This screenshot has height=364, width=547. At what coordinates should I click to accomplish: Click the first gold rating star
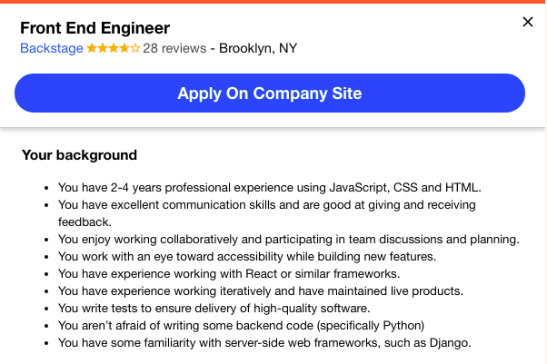(x=92, y=48)
